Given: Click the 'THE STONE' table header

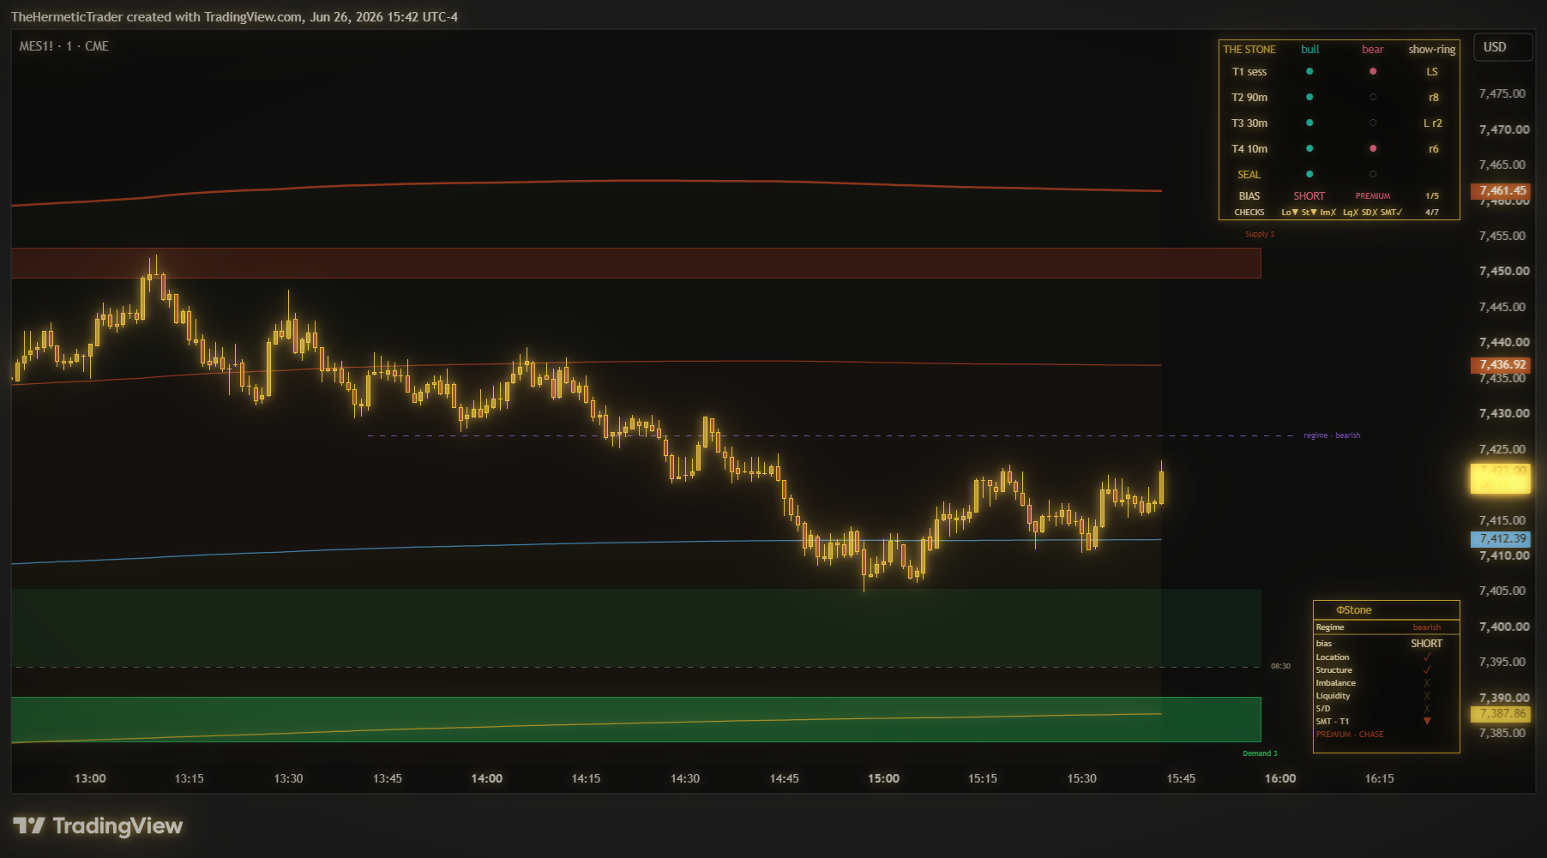Looking at the screenshot, I should 1249,50.
